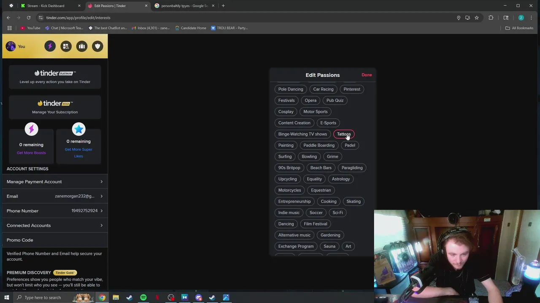Launch Chrome from the taskbar
540x303 pixels.
click(x=102, y=298)
